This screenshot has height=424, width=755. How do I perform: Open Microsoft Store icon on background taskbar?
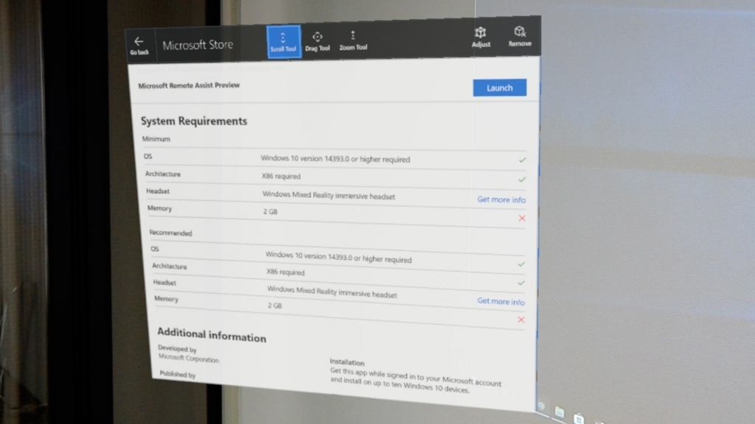coord(579,418)
